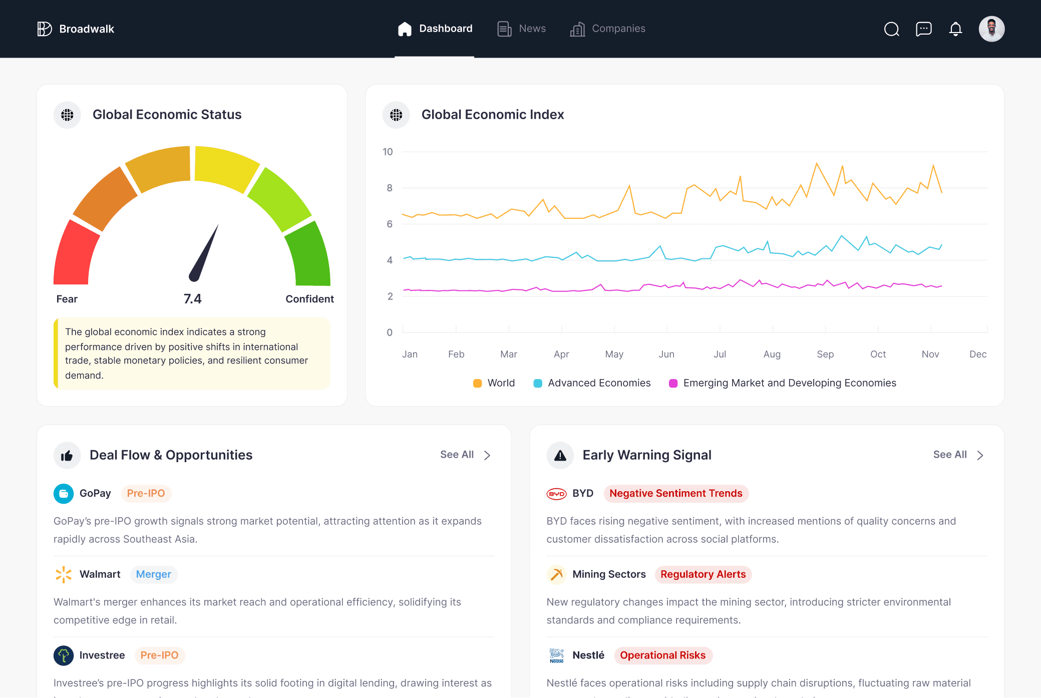Click the BYD company name

(x=583, y=493)
